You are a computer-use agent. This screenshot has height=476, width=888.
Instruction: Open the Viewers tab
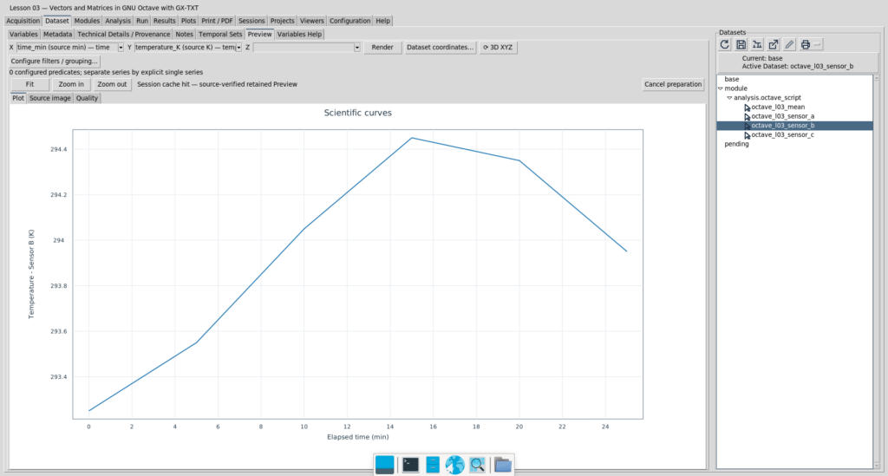pyautogui.click(x=312, y=21)
